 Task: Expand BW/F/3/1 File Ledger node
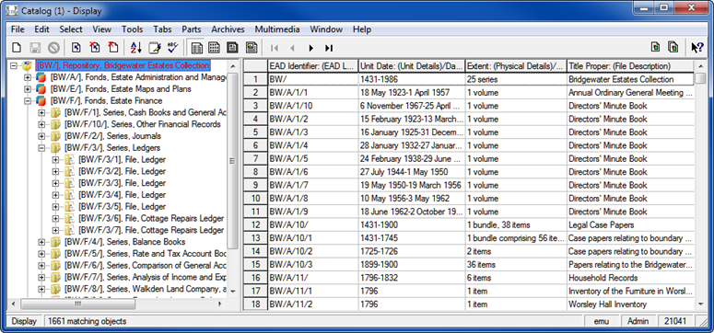[55, 160]
